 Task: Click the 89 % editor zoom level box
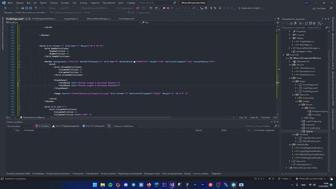10,118
